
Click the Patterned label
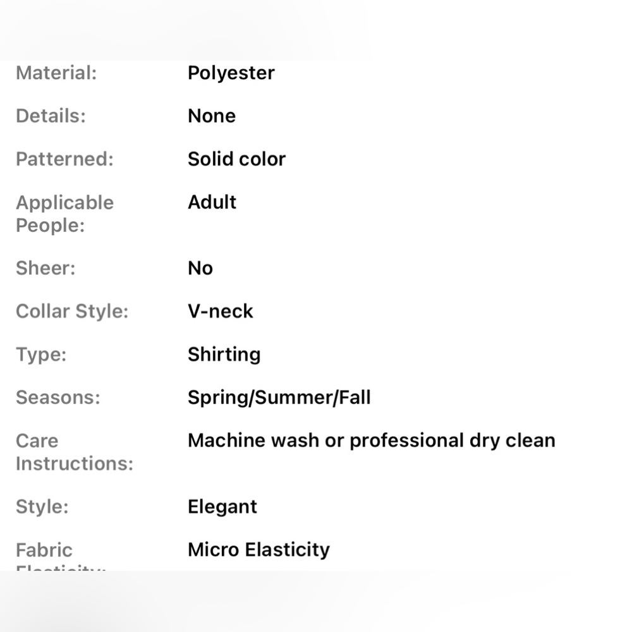(x=64, y=159)
